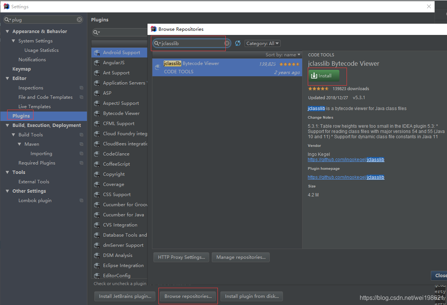Click project-level icon beside Lombok plugin
The height and width of the screenshot is (305, 447).
(82, 200)
